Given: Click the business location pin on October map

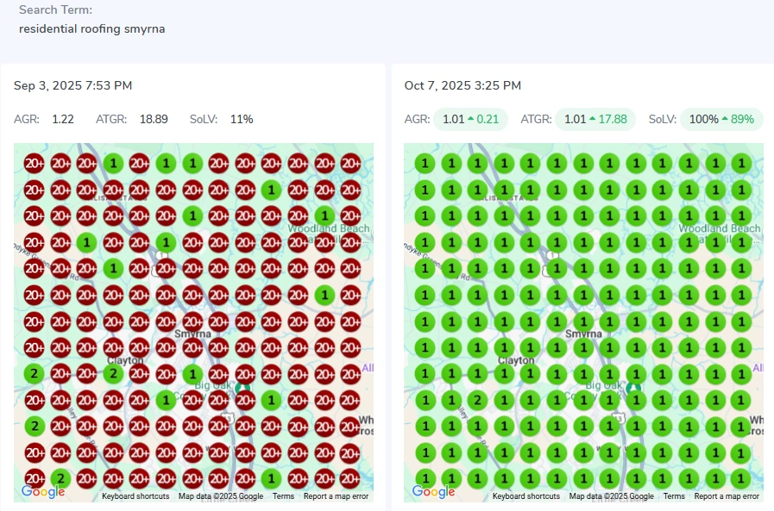Looking at the screenshot, I should [634, 388].
